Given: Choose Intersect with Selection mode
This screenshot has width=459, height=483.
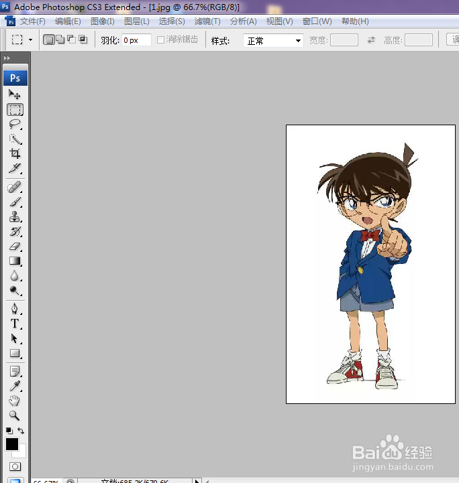Looking at the screenshot, I should 83,40.
